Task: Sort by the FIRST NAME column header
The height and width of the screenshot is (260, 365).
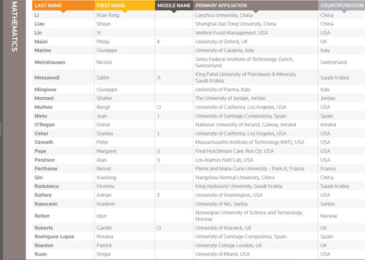Action: coord(125,5)
